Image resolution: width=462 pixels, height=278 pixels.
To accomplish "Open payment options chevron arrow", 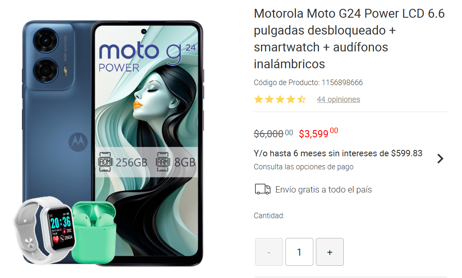I will (x=440, y=159).
